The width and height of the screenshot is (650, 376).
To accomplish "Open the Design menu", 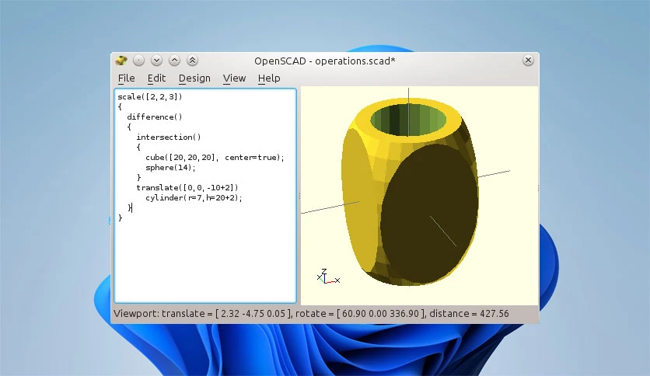I will pos(194,78).
